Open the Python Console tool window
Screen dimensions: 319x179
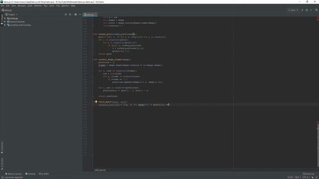click(13, 174)
